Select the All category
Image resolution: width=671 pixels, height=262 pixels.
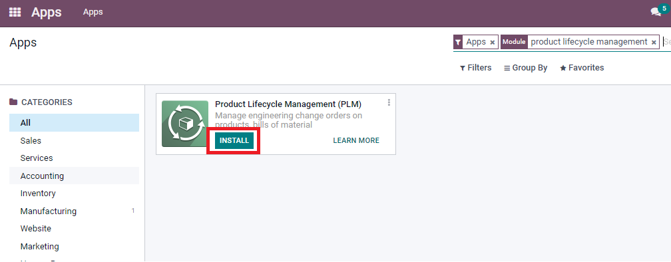tap(74, 122)
